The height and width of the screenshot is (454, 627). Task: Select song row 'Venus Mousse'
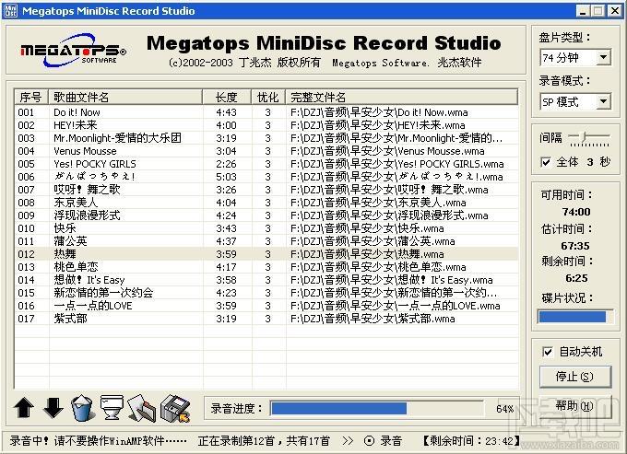266,151
